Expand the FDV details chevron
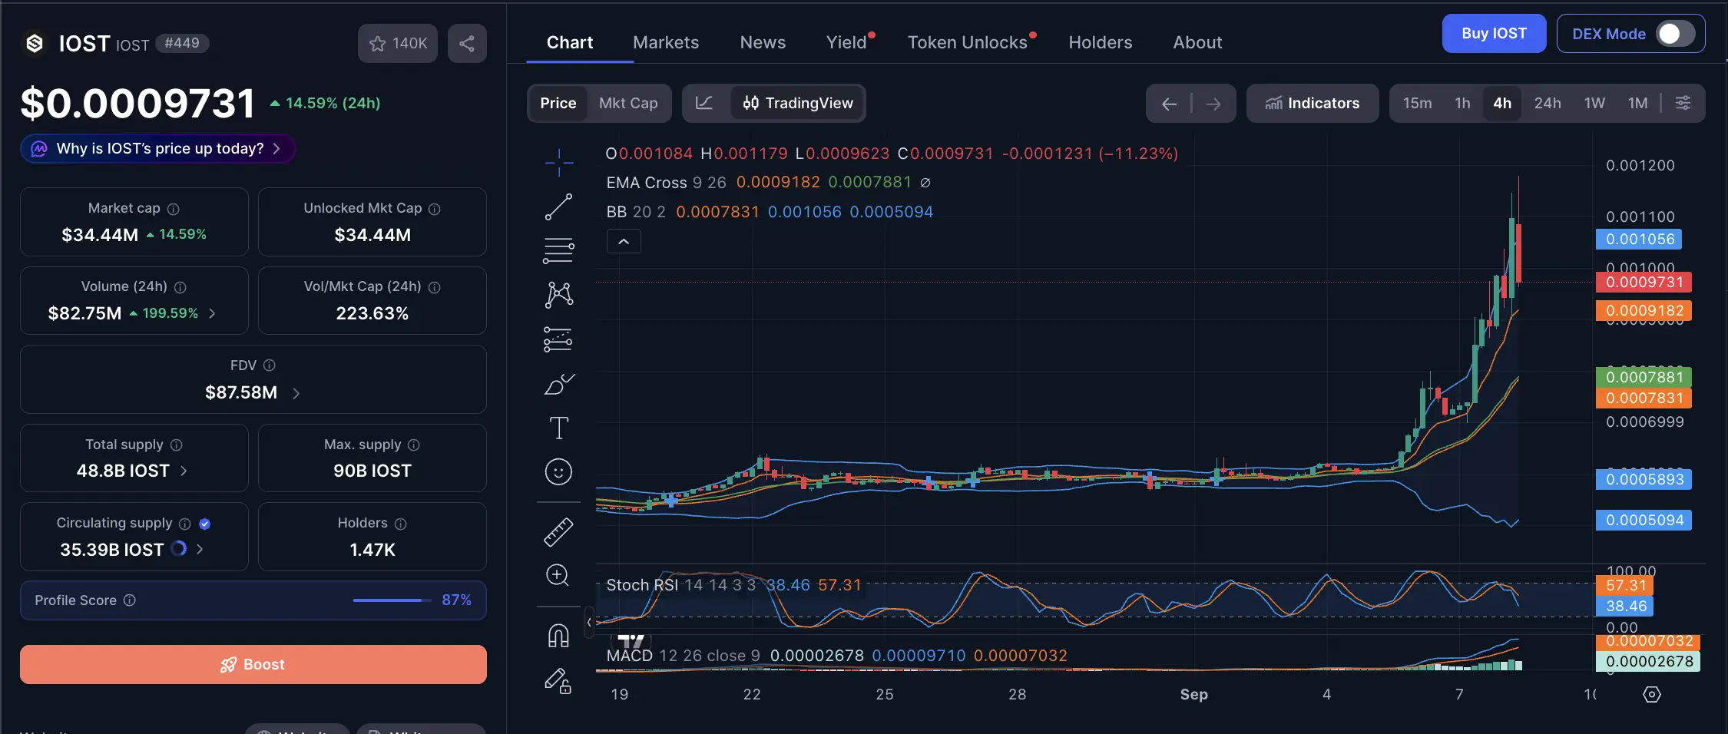Viewport: 1728px width, 734px height. pos(296,393)
